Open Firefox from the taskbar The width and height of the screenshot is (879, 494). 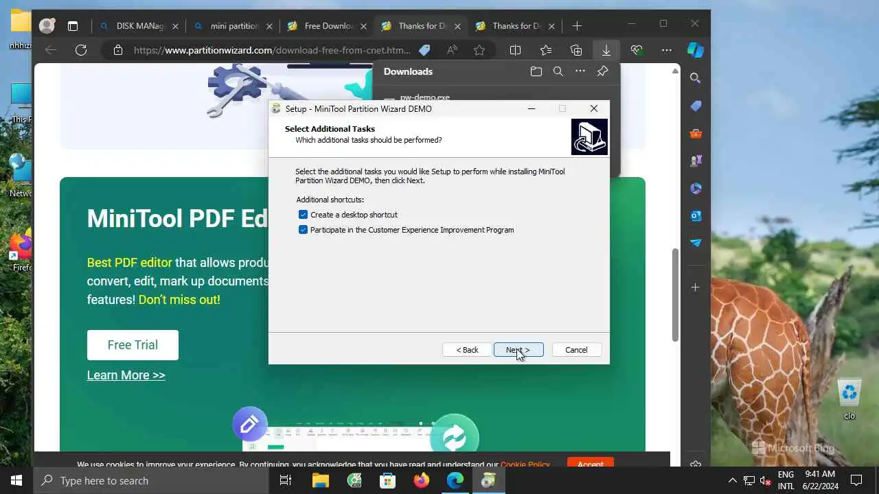[x=422, y=480]
